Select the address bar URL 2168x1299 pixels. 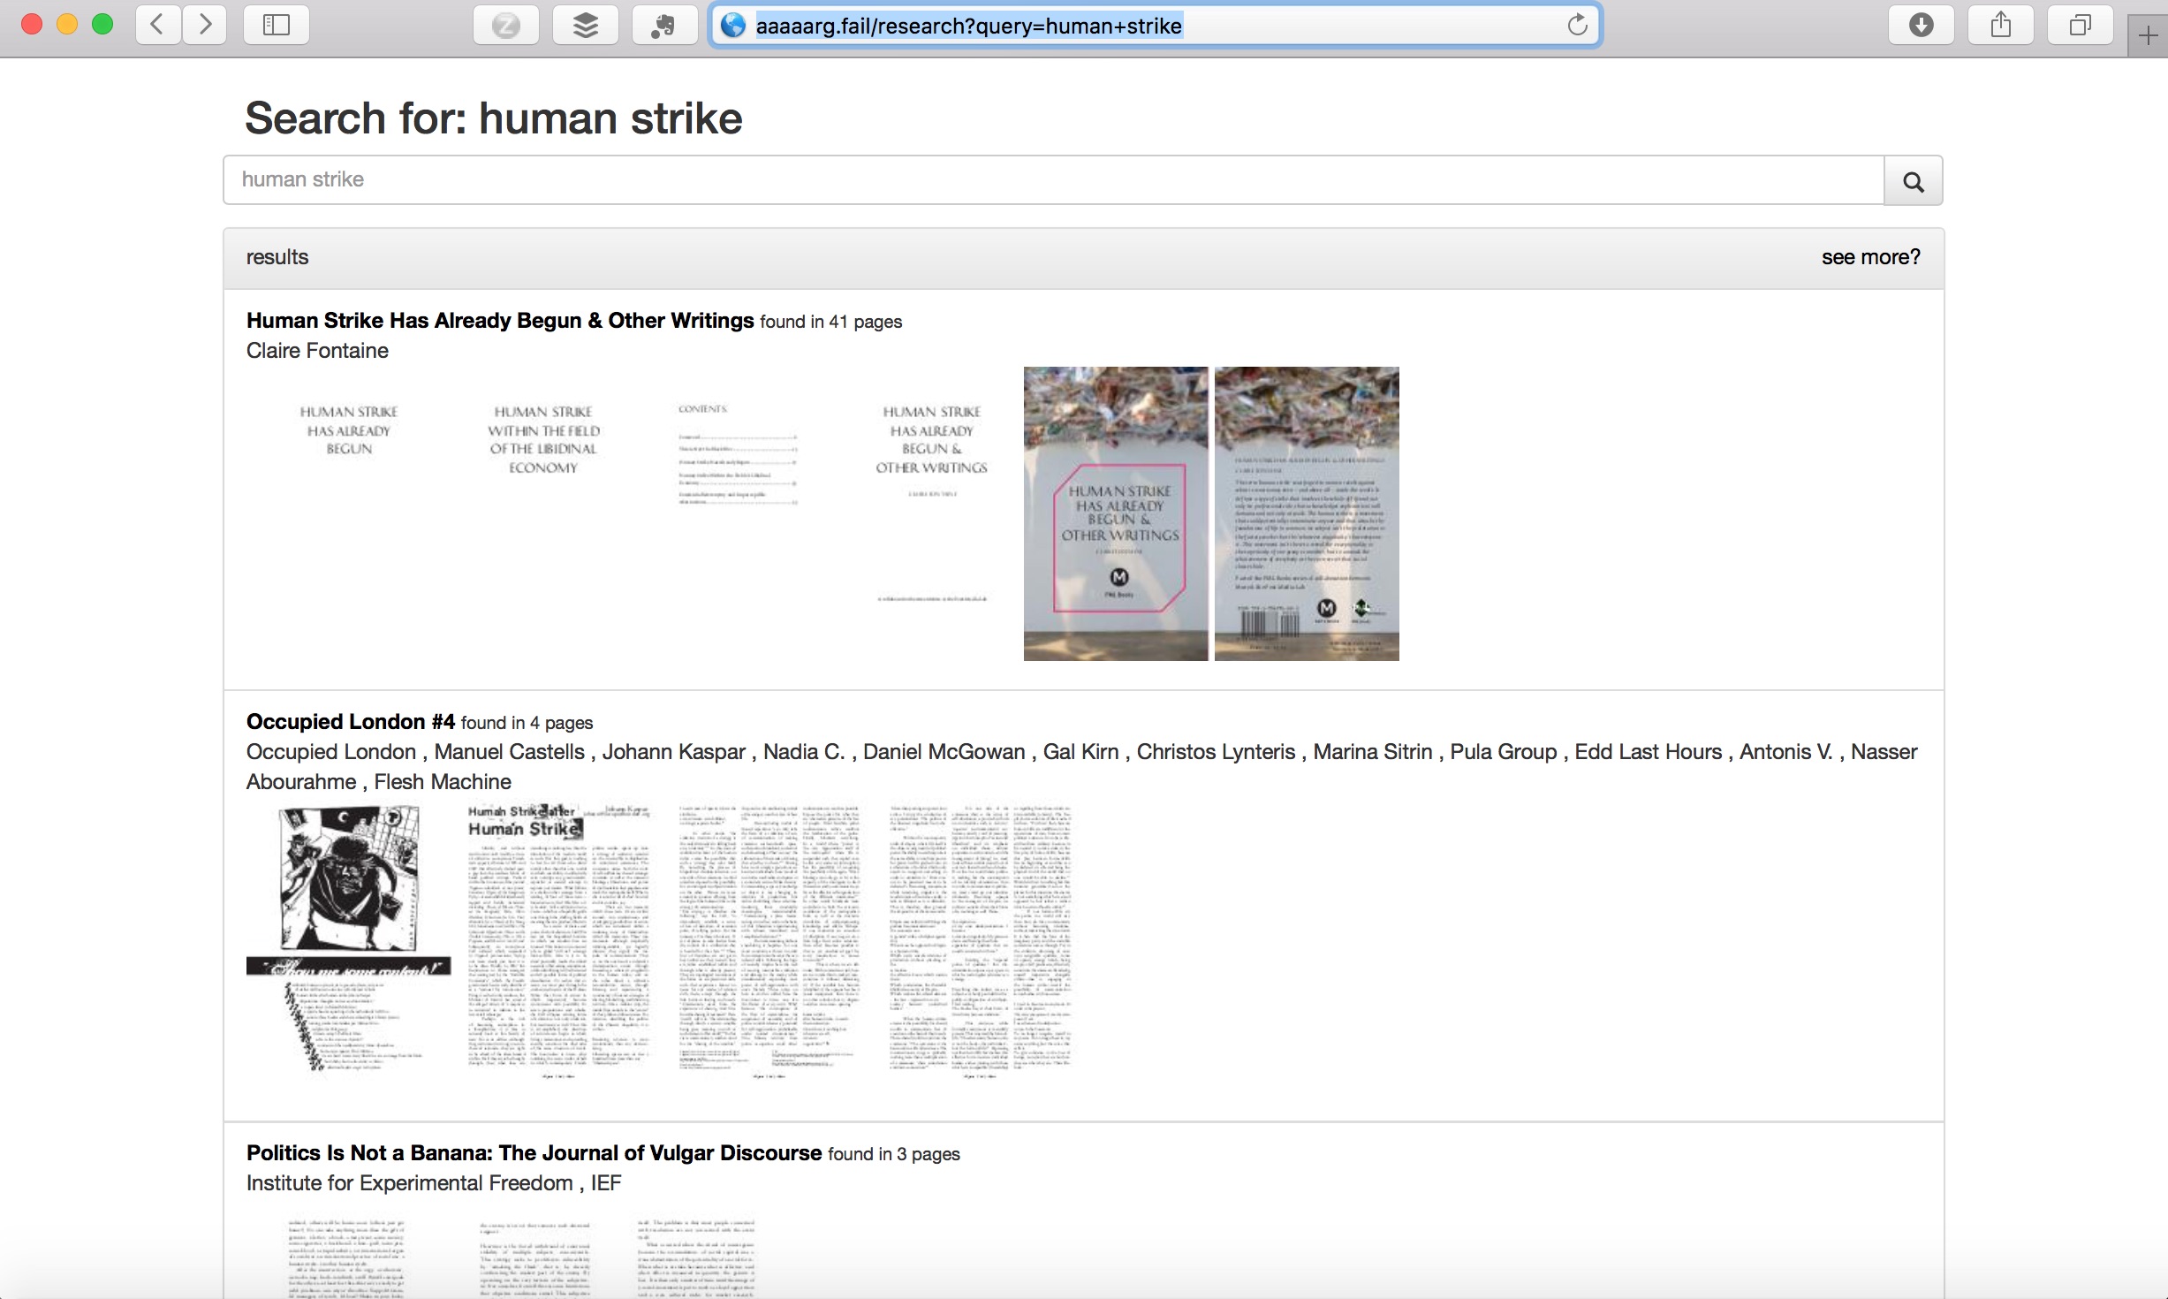click(968, 26)
